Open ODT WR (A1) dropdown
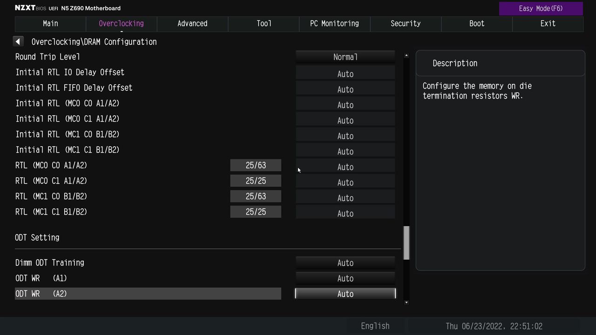The image size is (596, 335). 345,278
